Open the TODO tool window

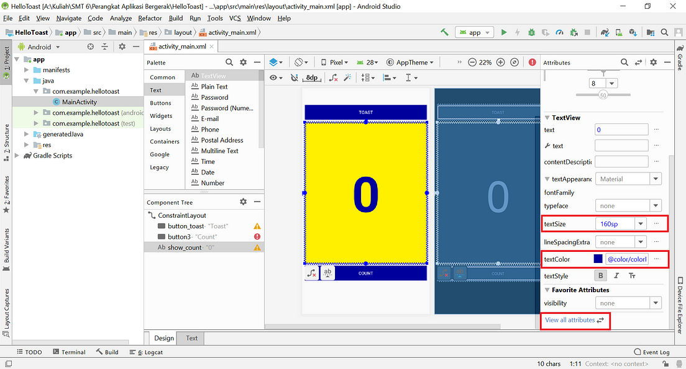point(29,352)
